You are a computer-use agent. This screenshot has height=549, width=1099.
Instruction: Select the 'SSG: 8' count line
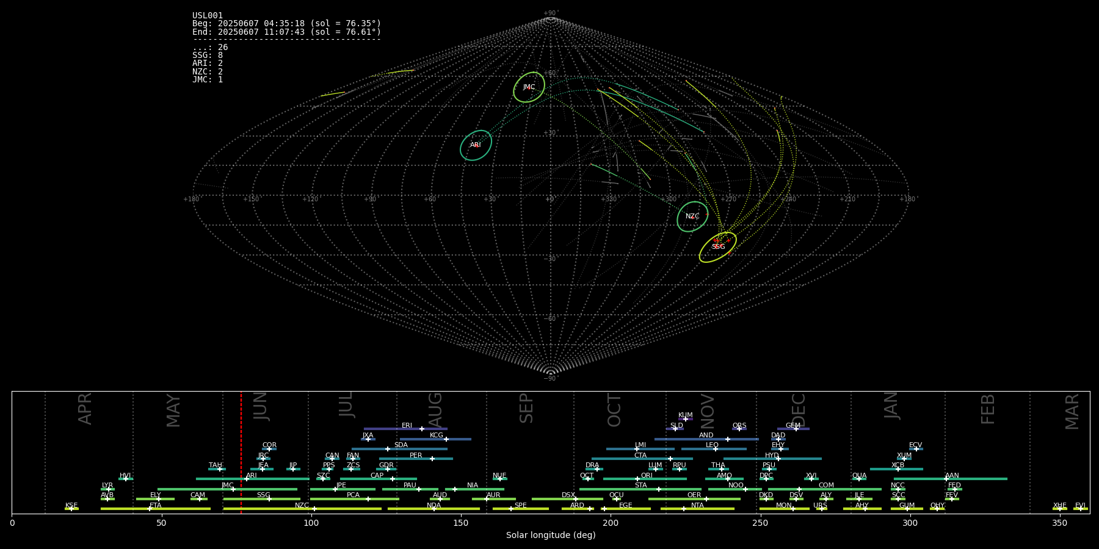point(208,56)
